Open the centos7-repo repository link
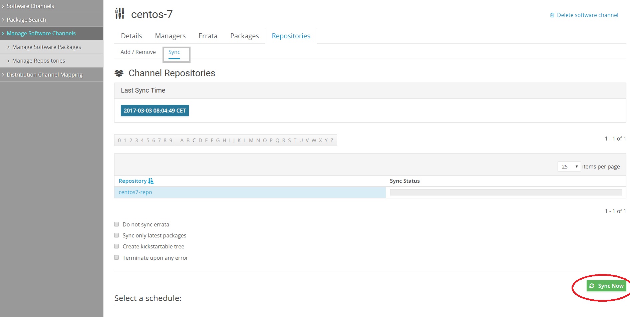 click(135, 192)
